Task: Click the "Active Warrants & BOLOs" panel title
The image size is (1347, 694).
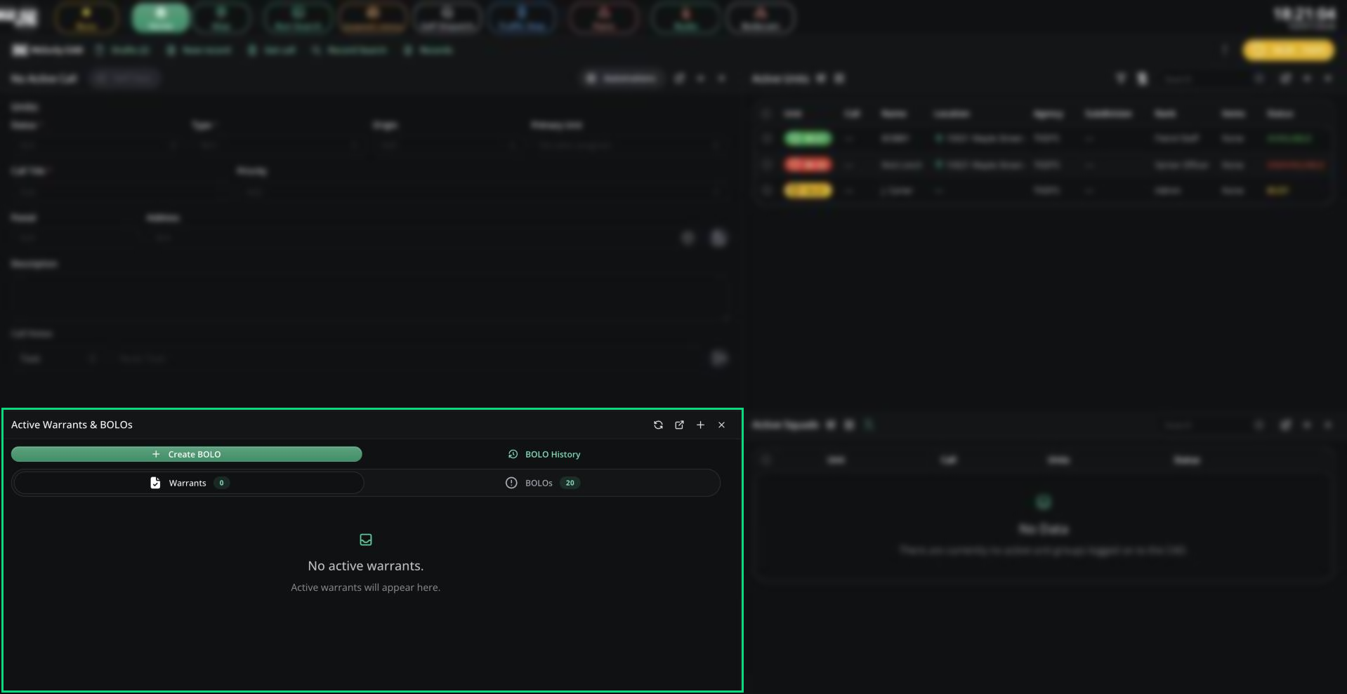Action: [x=72, y=425]
